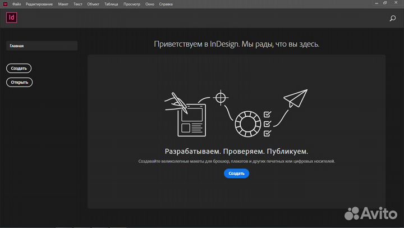Click the blue Создать button
The image size is (404, 228).
(237, 174)
